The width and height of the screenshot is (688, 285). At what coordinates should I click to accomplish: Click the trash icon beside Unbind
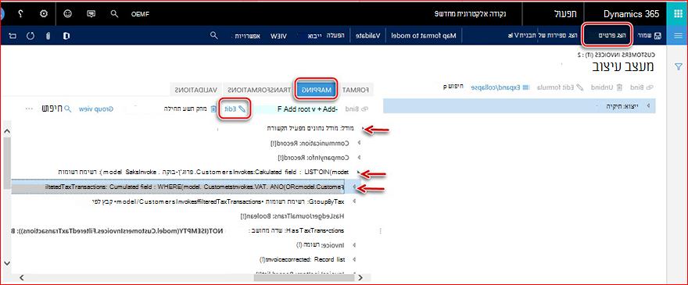619,87
